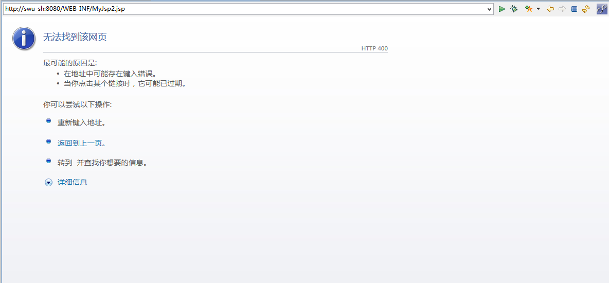Click the 最可能的原因是 label

[70, 63]
